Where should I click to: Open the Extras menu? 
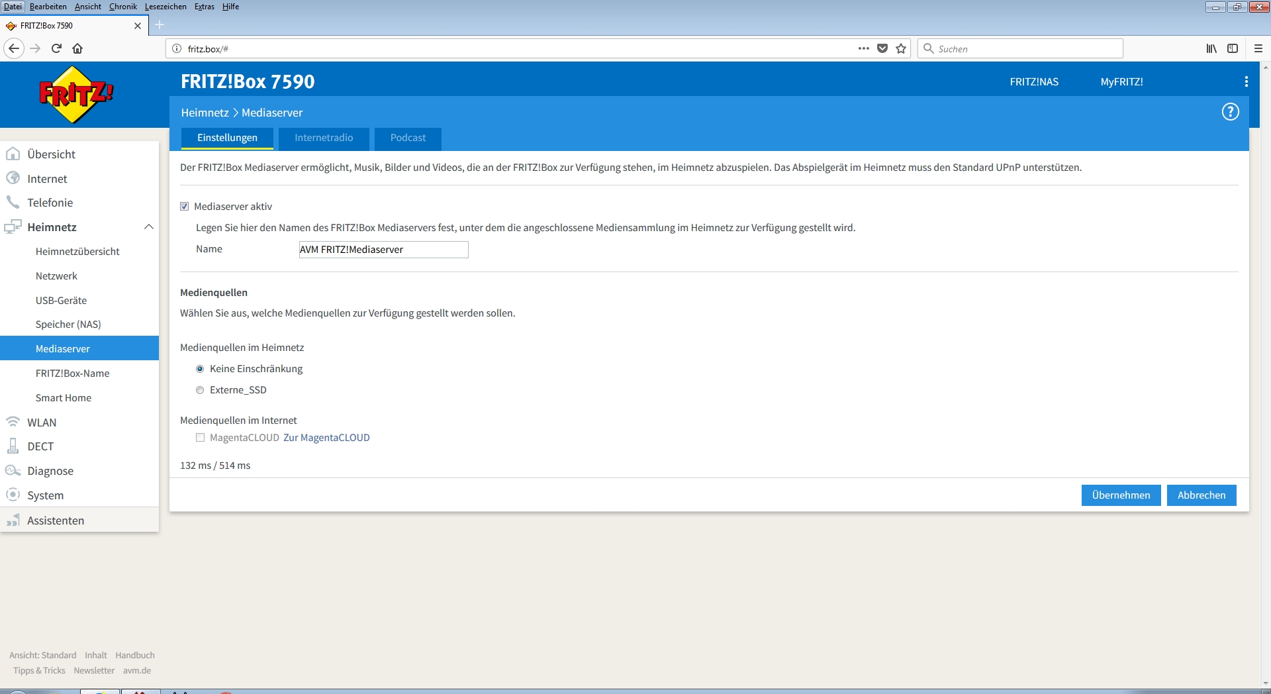click(205, 7)
